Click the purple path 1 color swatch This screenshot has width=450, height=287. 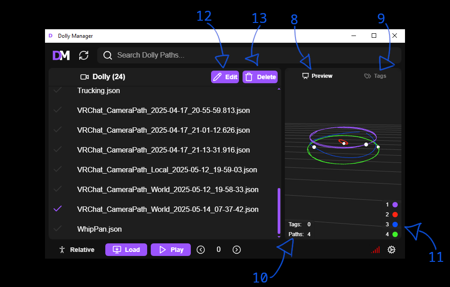click(395, 205)
